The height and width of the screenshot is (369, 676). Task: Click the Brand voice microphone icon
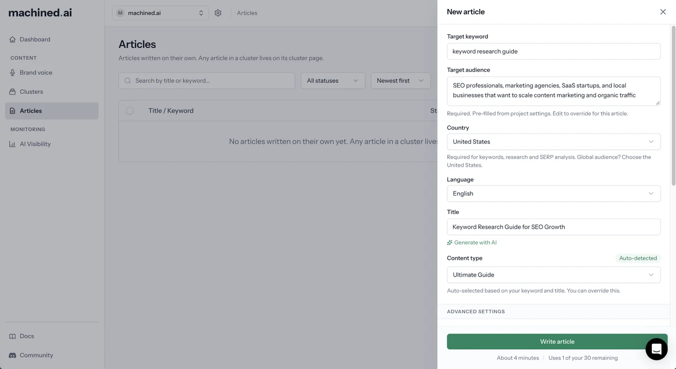coord(12,73)
